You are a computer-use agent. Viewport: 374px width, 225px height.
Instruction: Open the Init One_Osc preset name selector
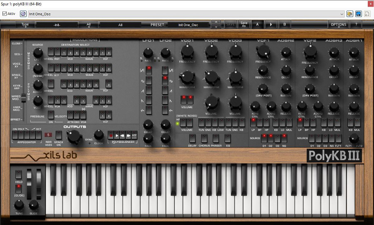coord(188,25)
